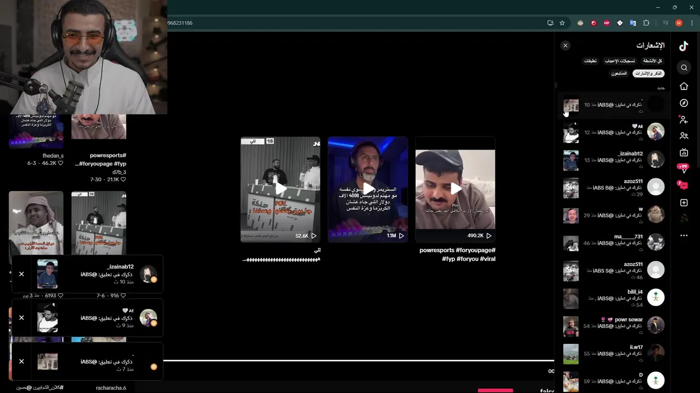Open the 'w' notification row from 29 seconds ago
This screenshot has width=700, height=393.
(x=614, y=215)
